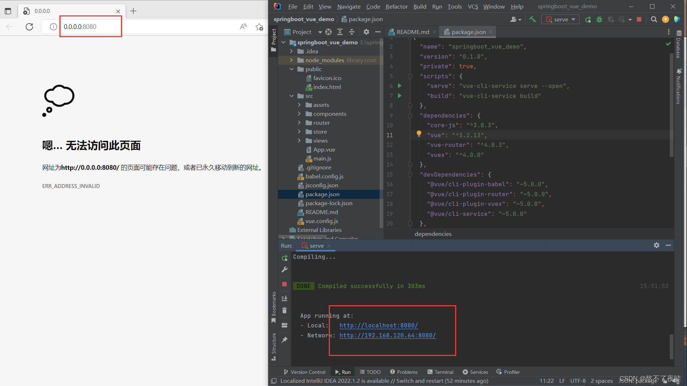Rerun serve in the Run panel
This screenshot has height=386, width=687.
click(284, 258)
